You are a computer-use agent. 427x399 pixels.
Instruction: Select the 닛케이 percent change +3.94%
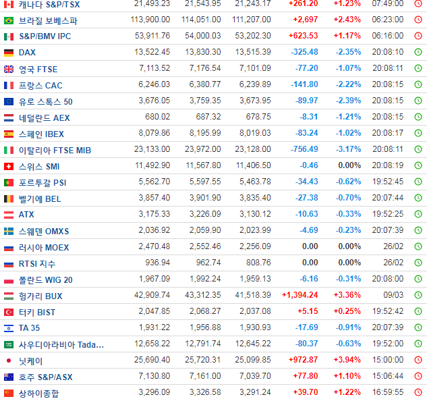pyautogui.click(x=347, y=359)
